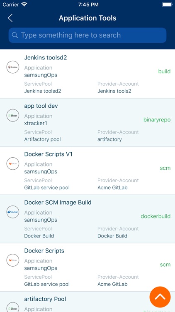This screenshot has height=312, width=175.
Task: Tap the GitLab logo beside the plain Docker Scripts title
Action: 13,260
